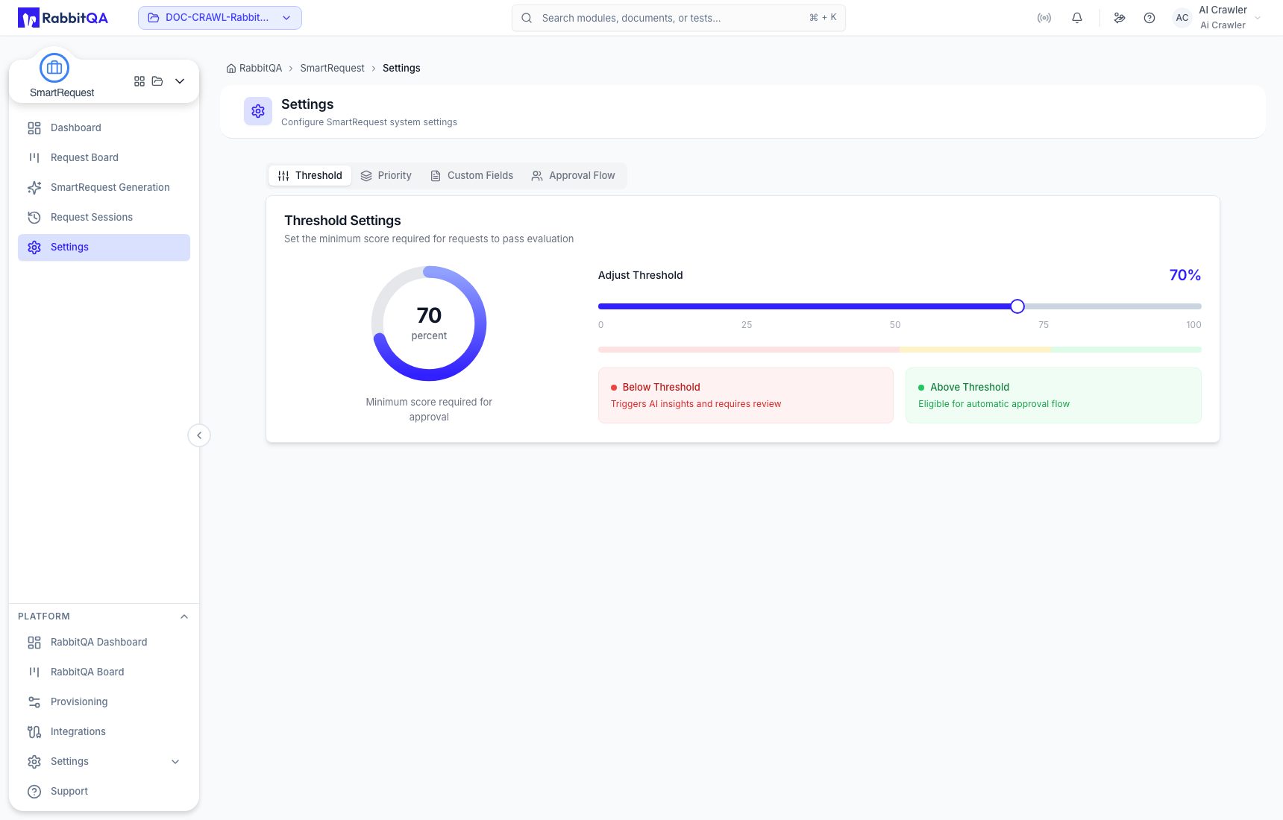This screenshot has height=820, width=1283.
Task: Click the Below Threshold info card
Action: (x=746, y=395)
